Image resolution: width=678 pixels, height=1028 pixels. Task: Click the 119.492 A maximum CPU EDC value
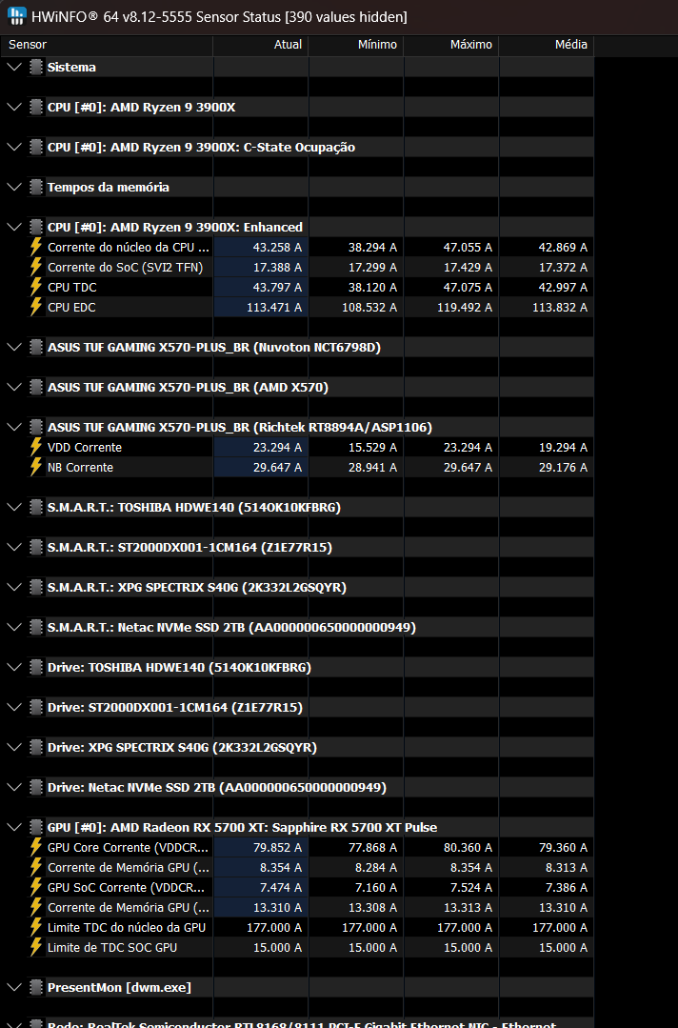click(465, 307)
